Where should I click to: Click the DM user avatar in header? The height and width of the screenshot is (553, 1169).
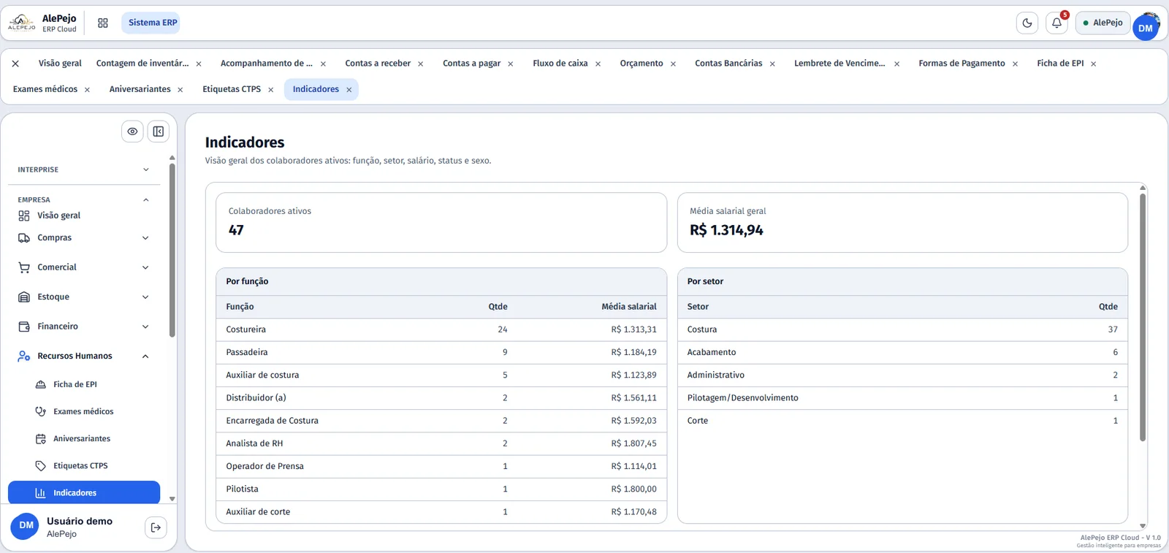[1146, 28]
